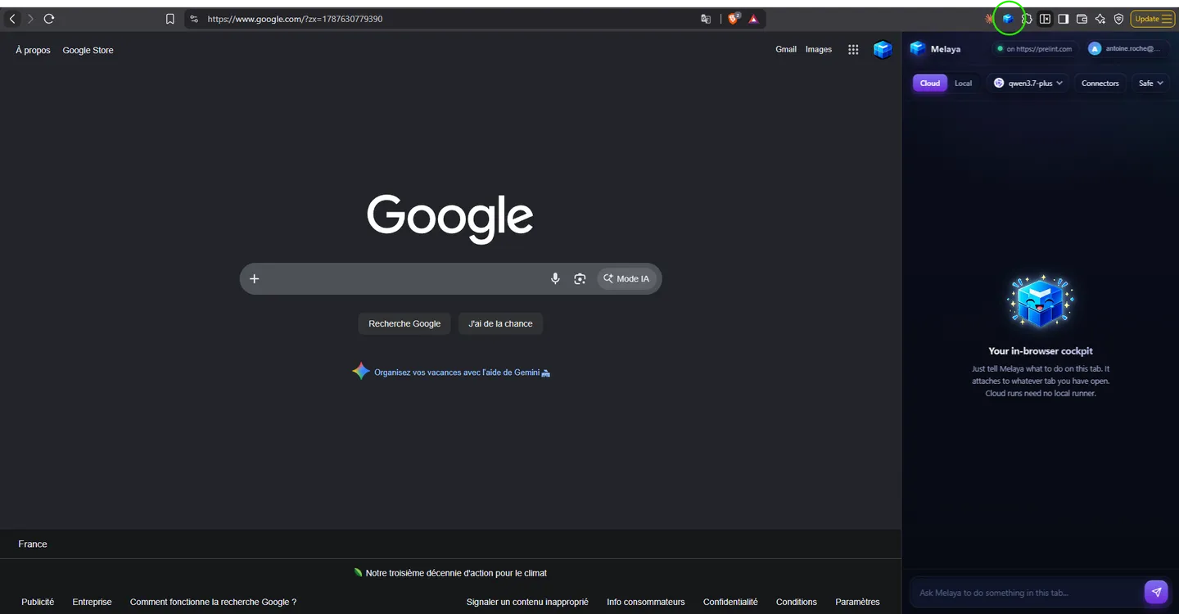Open the qwen3.7-plus model dropdown
The width and height of the screenshot is (1179, 614).
(1028, 83)
